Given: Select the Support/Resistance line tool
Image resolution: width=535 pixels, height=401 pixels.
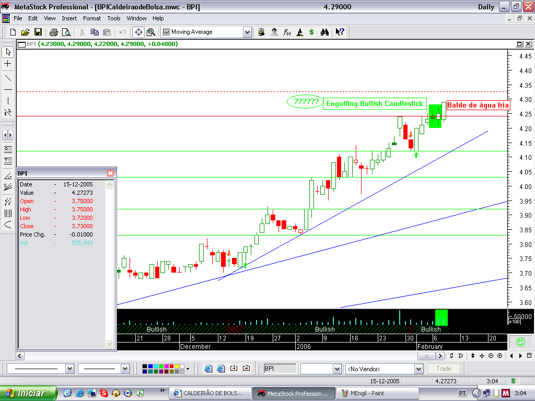Looking at the screenshot, I should (8, 112).
